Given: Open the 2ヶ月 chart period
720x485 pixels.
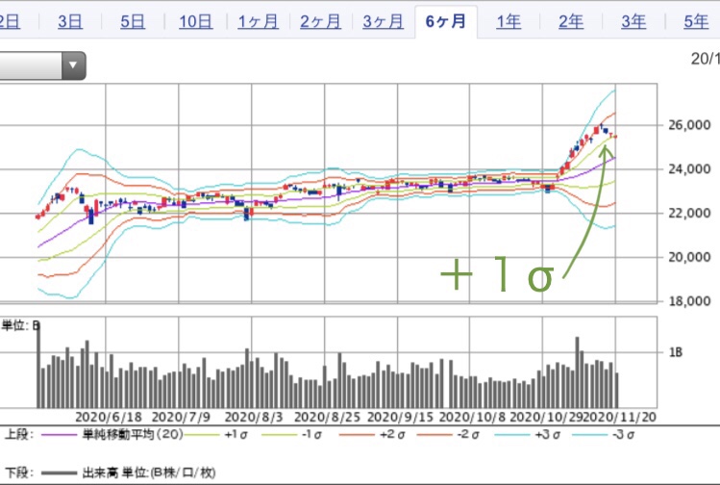Looking at the screenshot, I should click(320, 21).
